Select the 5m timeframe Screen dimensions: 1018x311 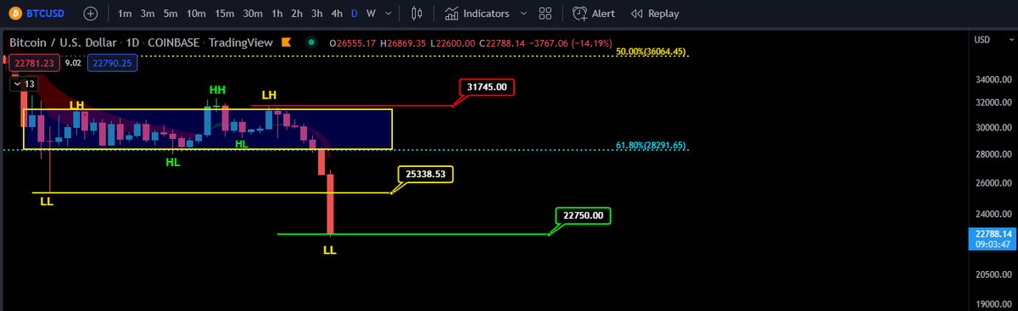(x=171, y=14)
